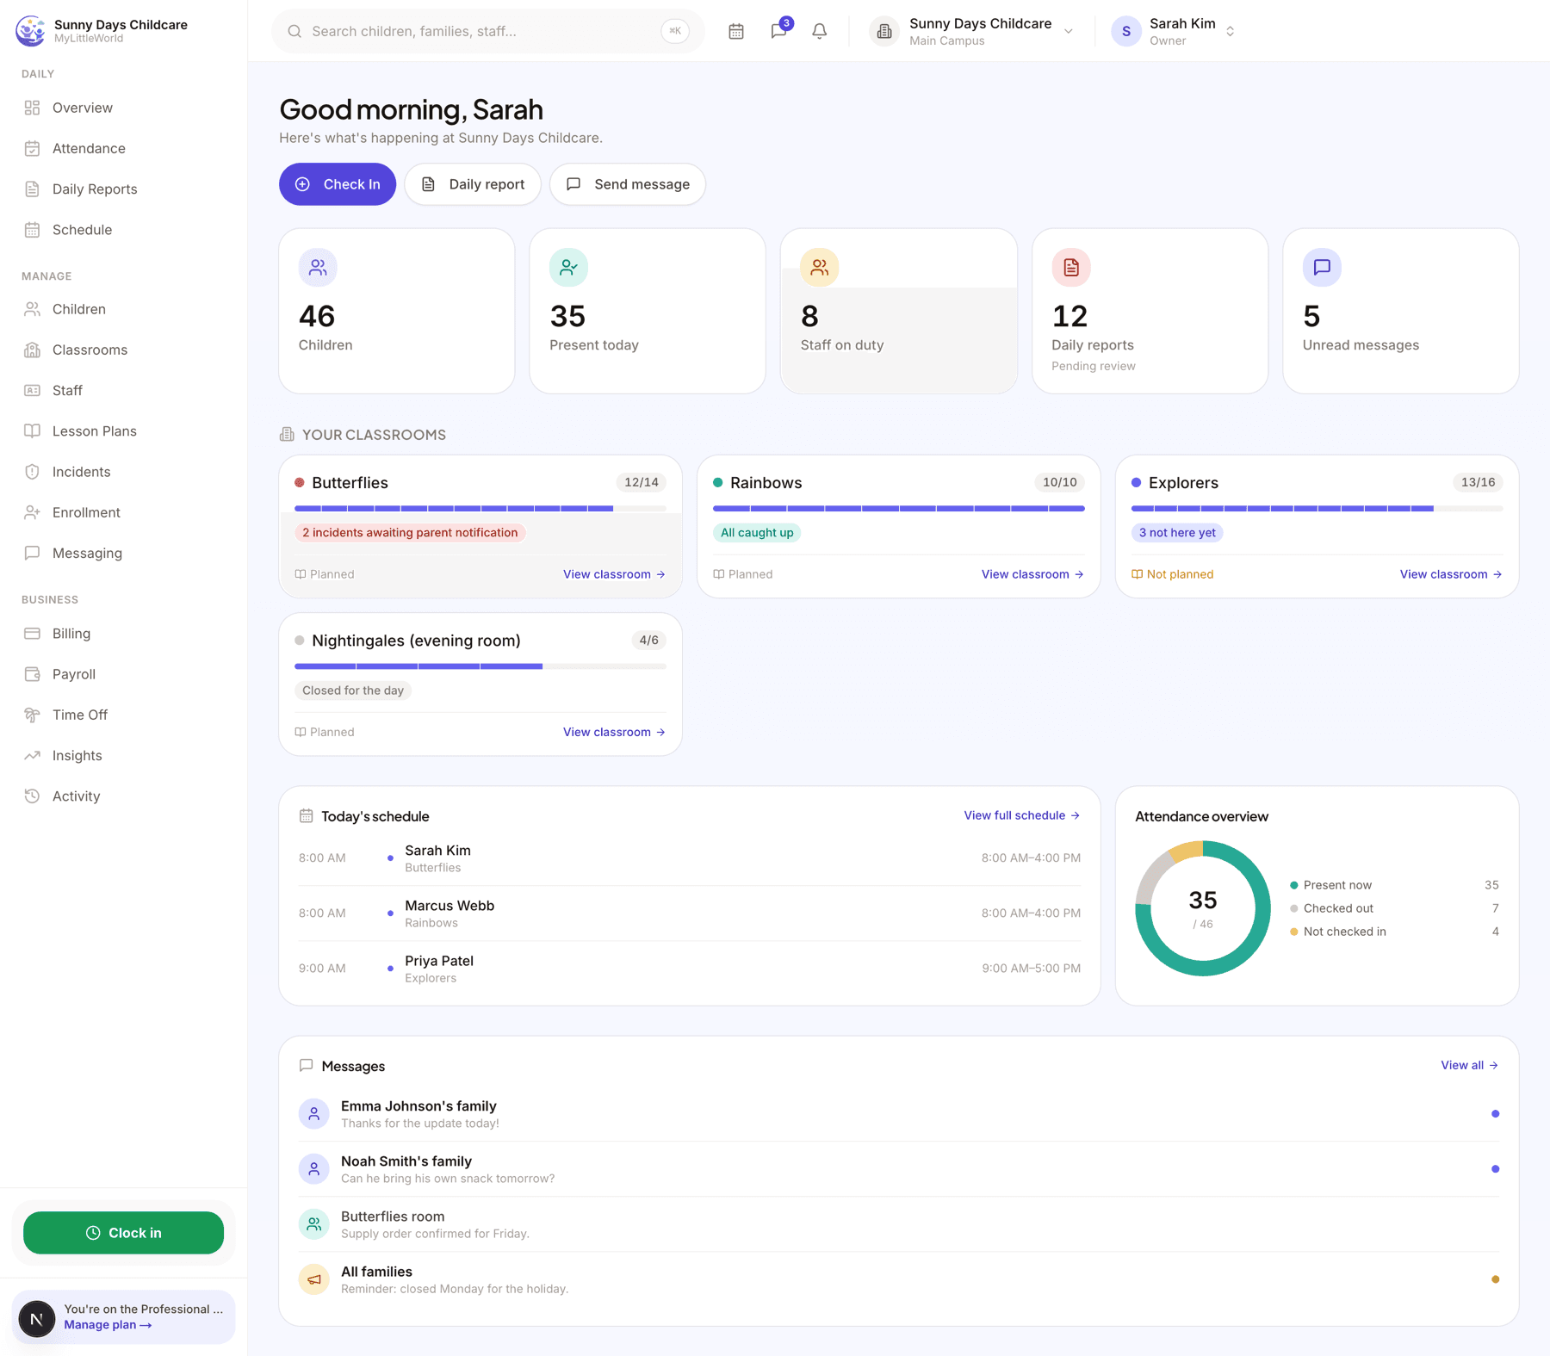The height and width of the screenshot is (1356, 1550).
Task: Click the Daily reports red document icon
Action: (x=1071, y=268)
